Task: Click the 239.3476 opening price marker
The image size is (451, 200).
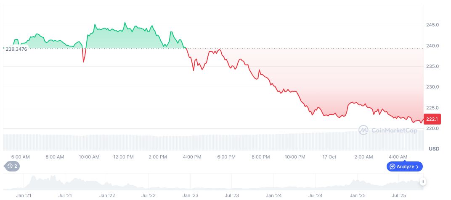Action: point(17,49)
